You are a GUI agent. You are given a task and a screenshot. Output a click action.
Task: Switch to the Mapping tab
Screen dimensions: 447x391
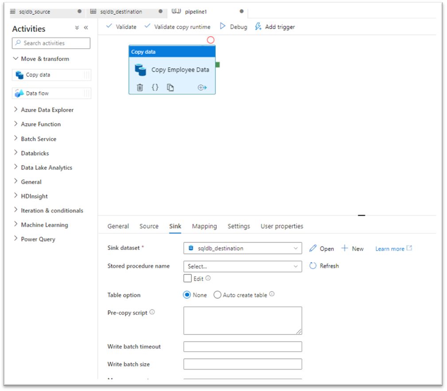click(204, 226)
